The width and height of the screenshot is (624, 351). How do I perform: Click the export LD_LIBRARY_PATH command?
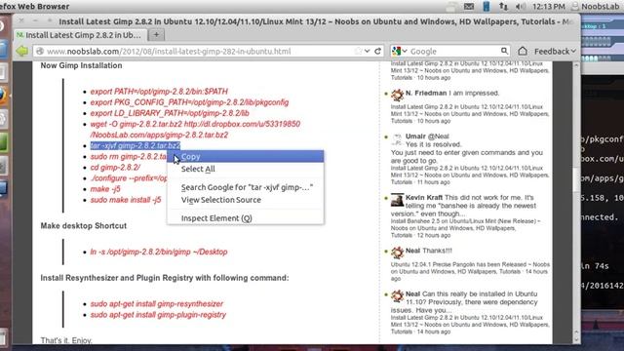coord(170,113)
